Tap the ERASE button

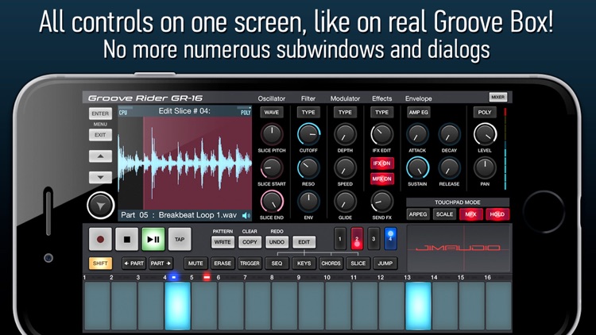(223, 264)
